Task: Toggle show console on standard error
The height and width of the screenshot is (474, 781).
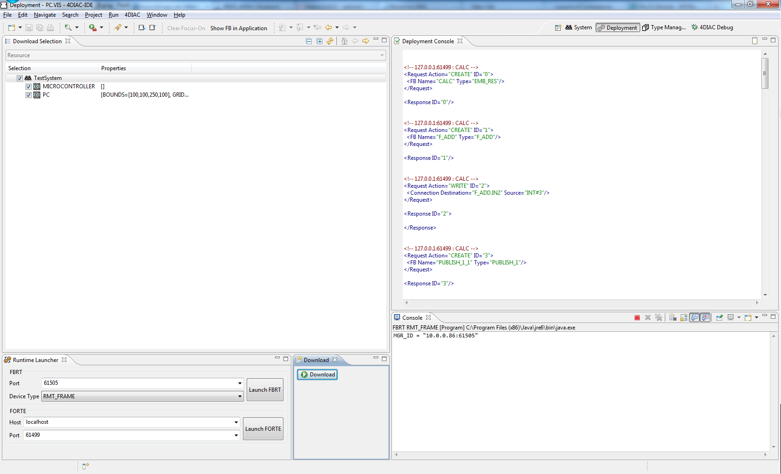Action: click(x=705, y=317)
